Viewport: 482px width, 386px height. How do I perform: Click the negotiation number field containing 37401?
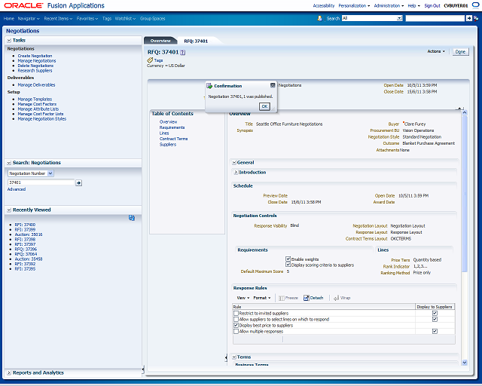point(41,182)
